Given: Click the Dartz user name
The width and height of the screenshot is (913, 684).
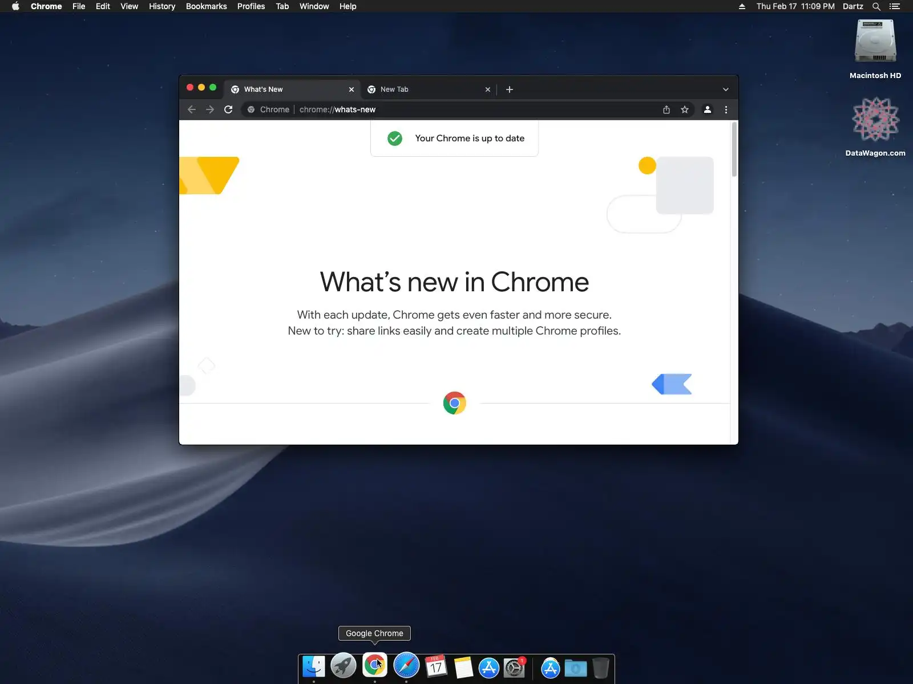Looking at the screenshot, I should 853,6.
